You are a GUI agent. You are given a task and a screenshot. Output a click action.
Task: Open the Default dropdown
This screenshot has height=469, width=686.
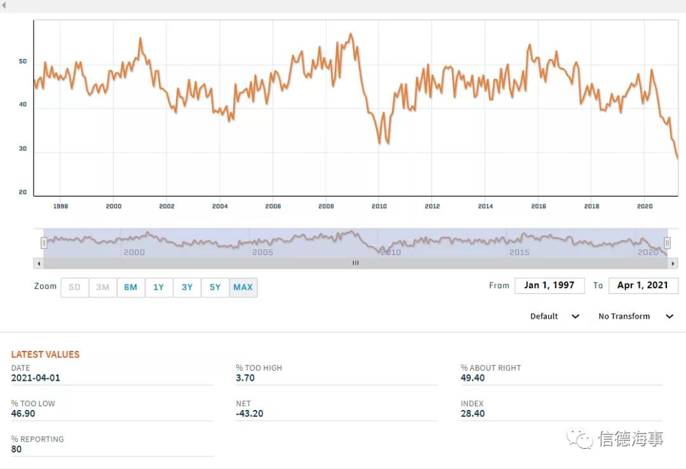[x=555, y=316]
